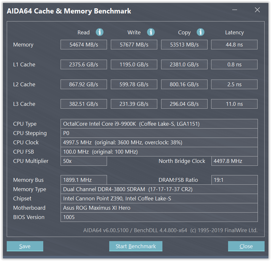Click the North Bridge Clock label
Image resolution: width=271 pixels, height=261 pixels.
[182, 161]
